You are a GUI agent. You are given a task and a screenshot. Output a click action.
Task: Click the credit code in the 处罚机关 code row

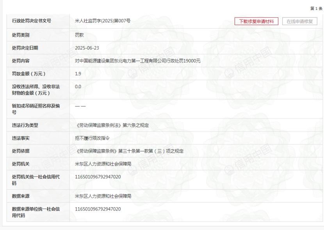98,177
